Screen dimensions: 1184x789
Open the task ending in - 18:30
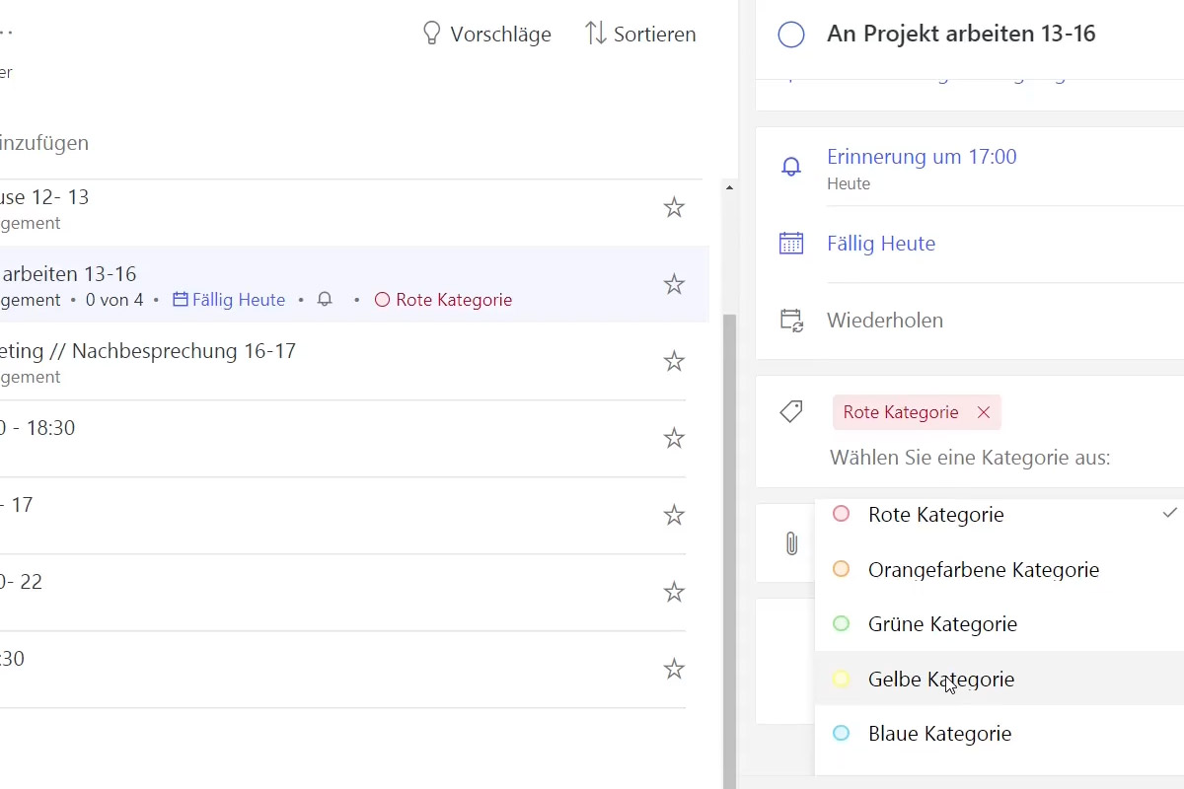(x=342, y=438)
